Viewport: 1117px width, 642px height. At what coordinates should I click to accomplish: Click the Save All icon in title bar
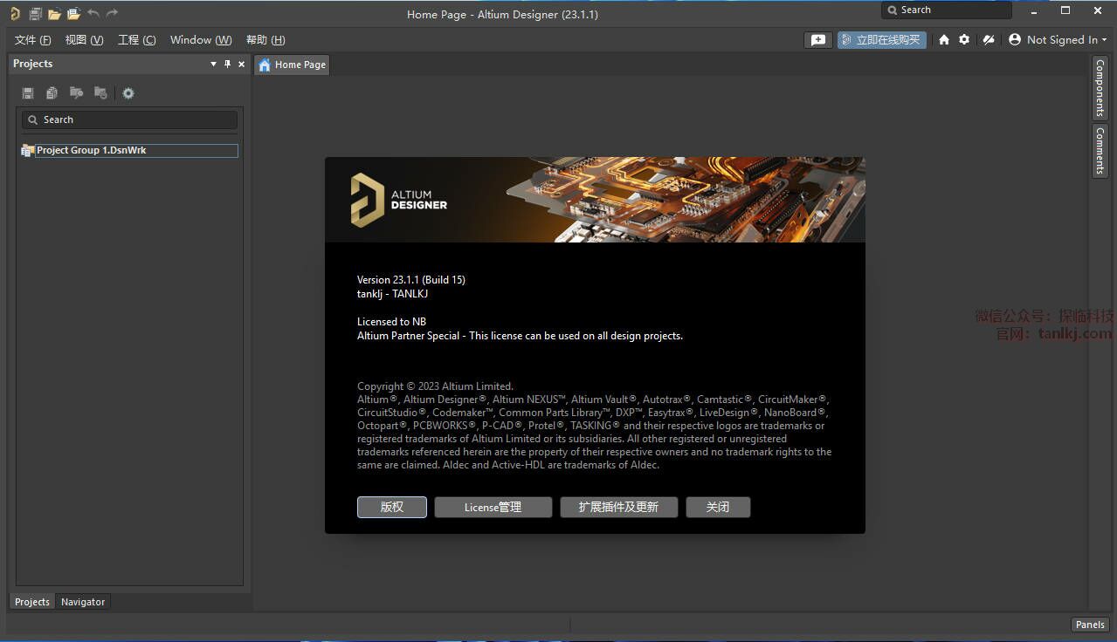36,13
